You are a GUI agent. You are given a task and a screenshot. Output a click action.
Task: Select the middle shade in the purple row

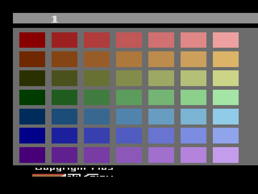[x=129, y=155]
